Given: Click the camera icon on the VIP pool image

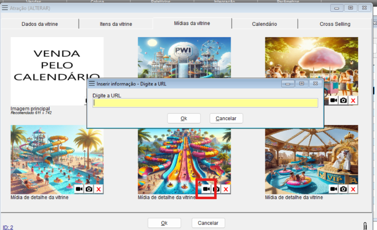Looking at the screenshot, I should [343, 189].
